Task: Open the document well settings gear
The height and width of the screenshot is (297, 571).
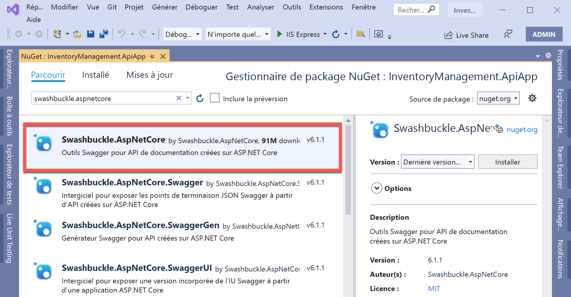Action: [548, 56]
